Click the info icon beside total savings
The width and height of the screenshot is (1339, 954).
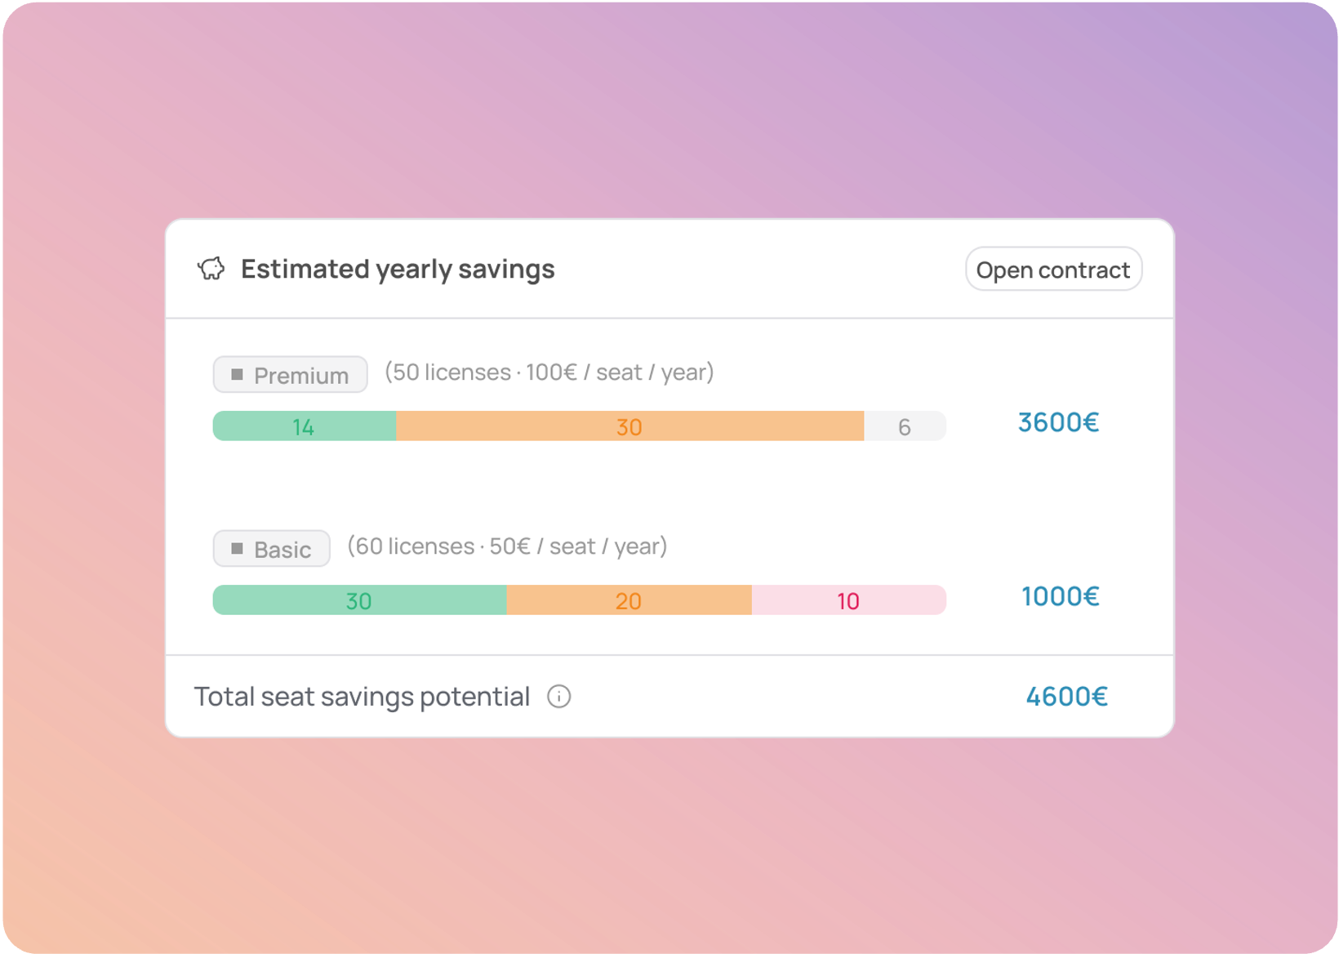[559, 697]
